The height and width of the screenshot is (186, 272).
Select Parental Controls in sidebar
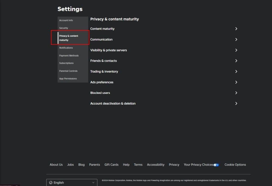tap(68, 71)
